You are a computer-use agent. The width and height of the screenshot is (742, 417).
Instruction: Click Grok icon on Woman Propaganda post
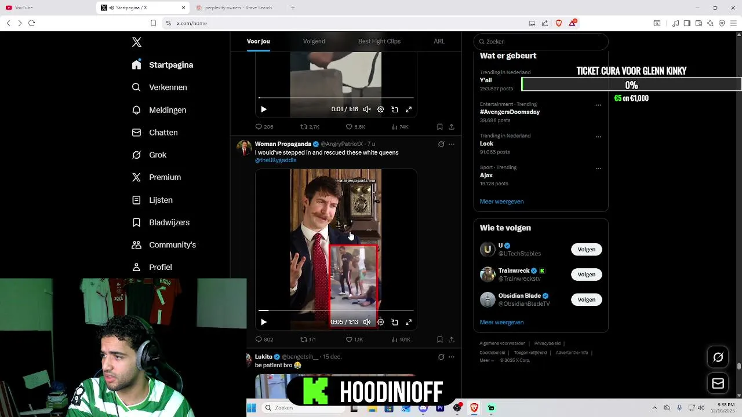pyautogui.click(x=441, y=144)
